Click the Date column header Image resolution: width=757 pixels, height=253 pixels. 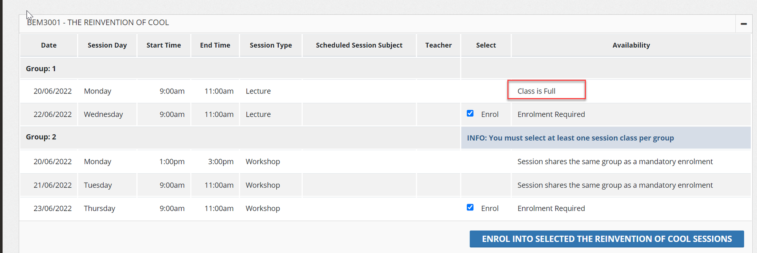[48, 45]
